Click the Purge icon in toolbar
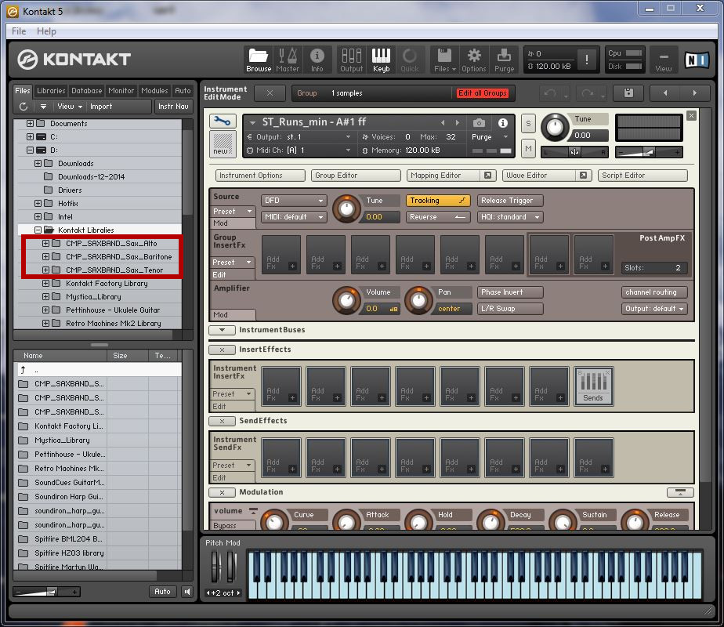Screen dimensions: 724x627 [504, 60]
